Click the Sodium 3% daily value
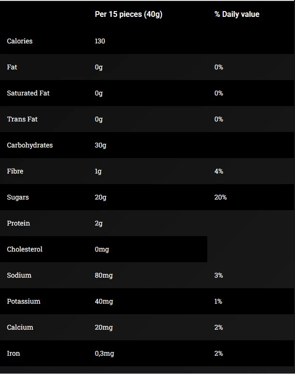 click(219, 275)
